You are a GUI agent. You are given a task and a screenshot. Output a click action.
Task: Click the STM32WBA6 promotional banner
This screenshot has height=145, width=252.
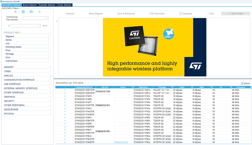coord(155,47)
